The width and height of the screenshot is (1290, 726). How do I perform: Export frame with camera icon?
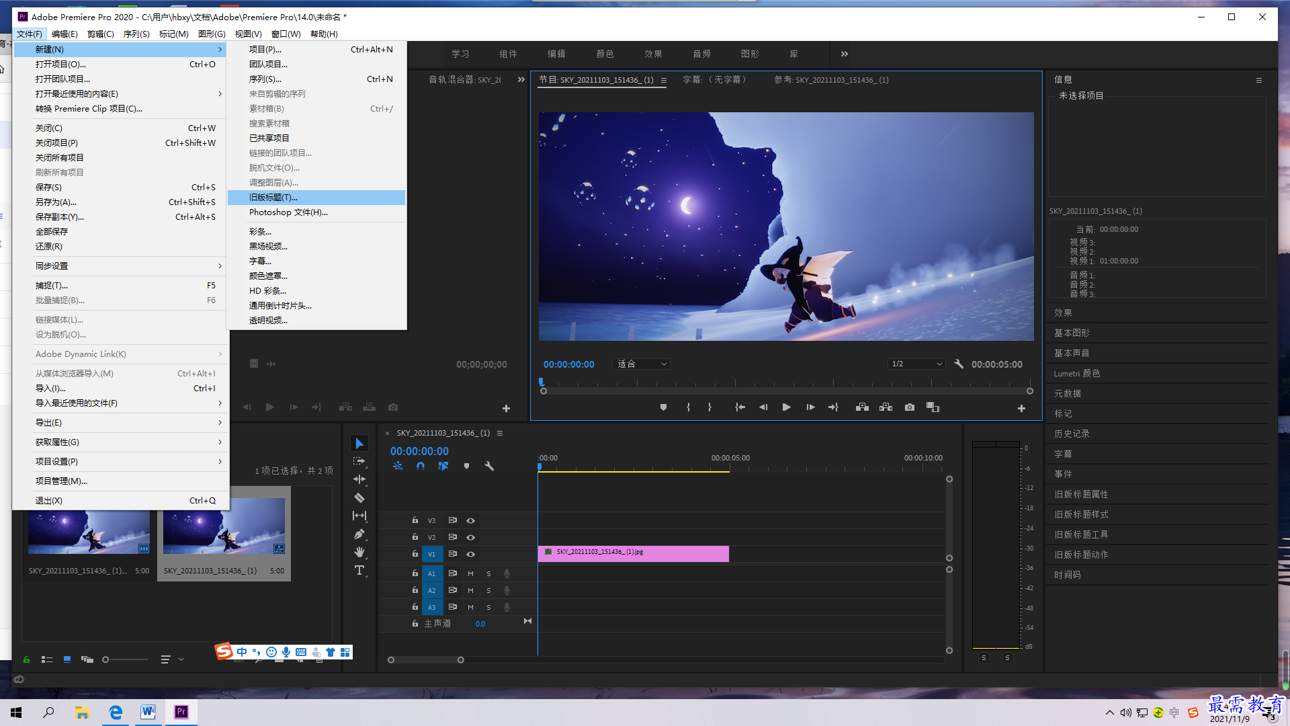pos(910,407)
